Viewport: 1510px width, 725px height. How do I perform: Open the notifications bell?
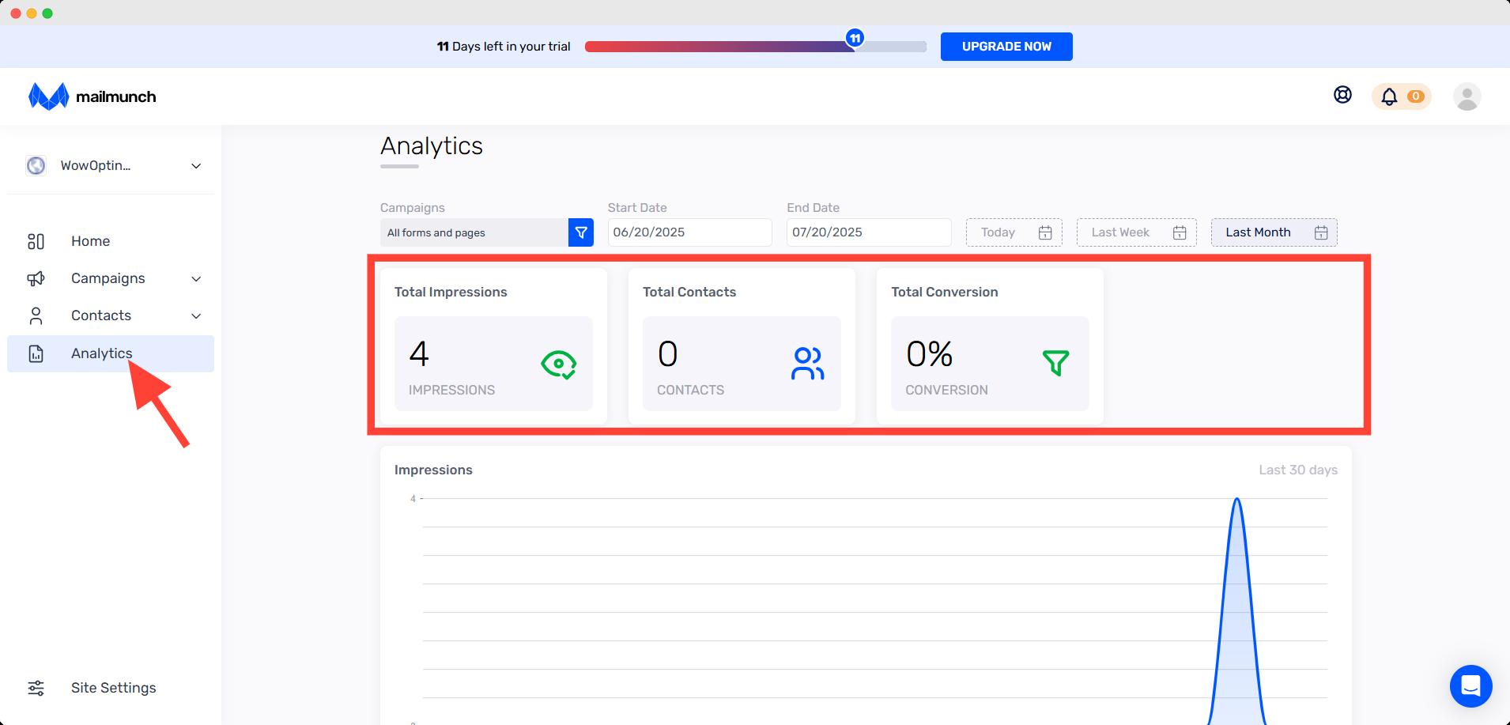pos(1389,96)
